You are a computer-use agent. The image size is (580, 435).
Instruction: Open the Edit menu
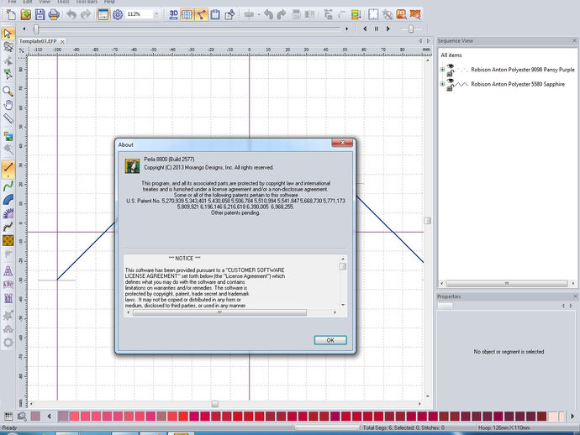(x=28, y=2)
